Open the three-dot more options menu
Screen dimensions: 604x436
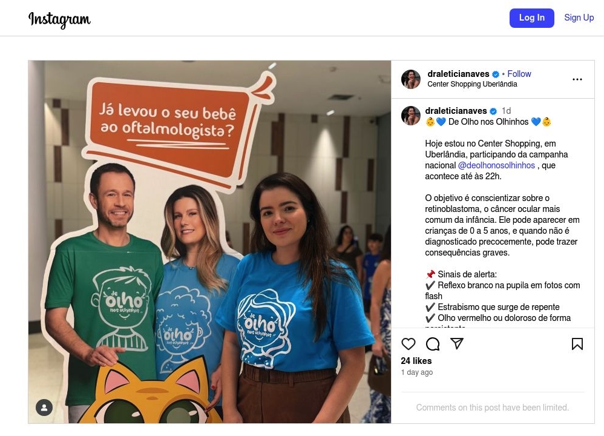[x=577, y=79]
